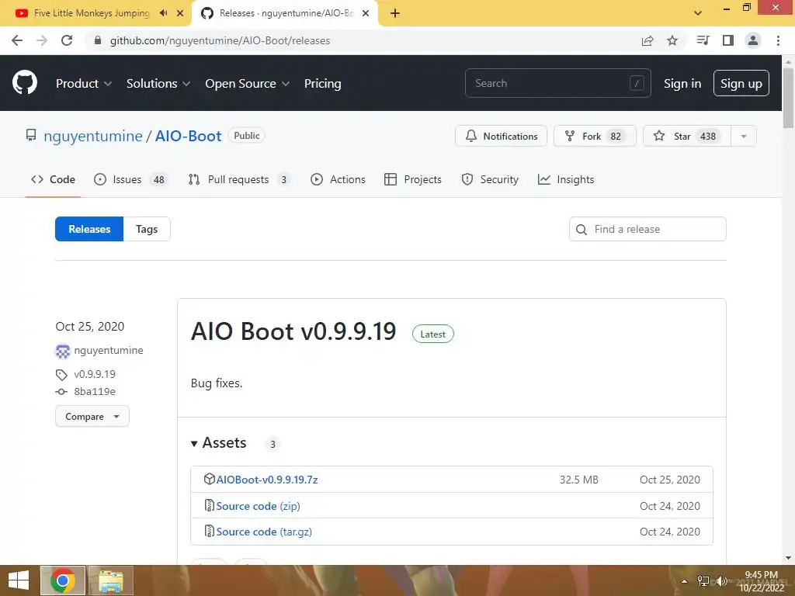Viewport: 795px width, 596px height.
Task: Open File Explorer from the taskbar
Action: (111, 580)
